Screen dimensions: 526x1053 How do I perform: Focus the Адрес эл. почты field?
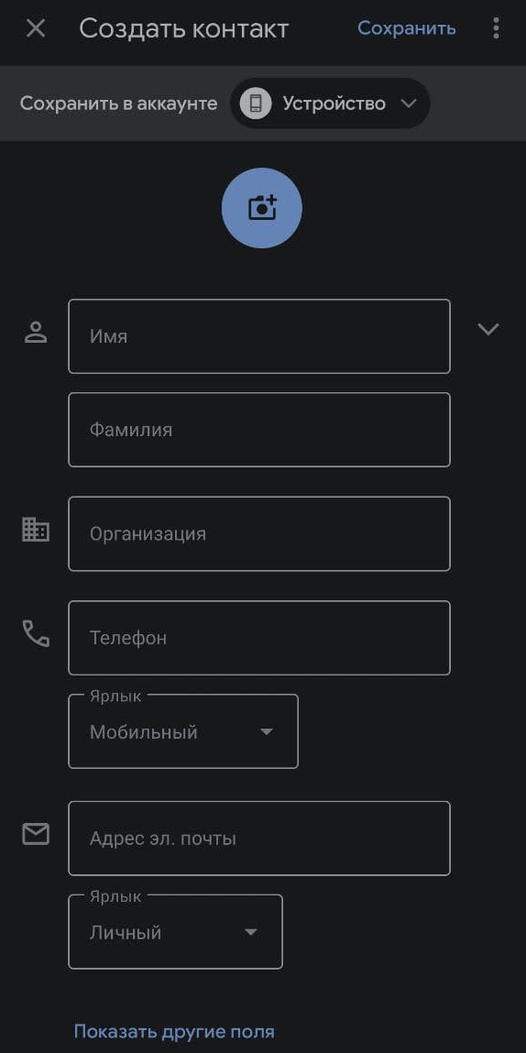click(x=259, y=839)
